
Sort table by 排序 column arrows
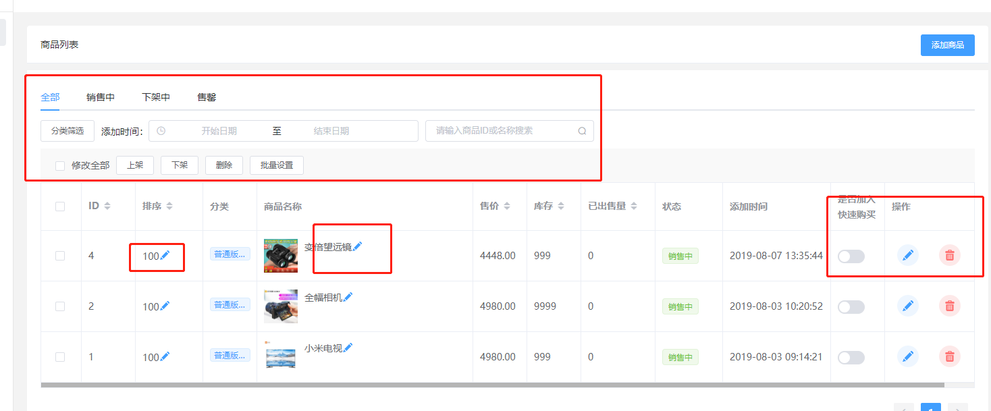(169, 206)
